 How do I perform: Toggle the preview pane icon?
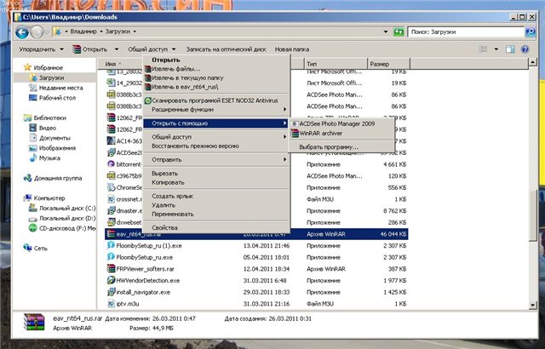pyautogui.click(x=510, y=49)
